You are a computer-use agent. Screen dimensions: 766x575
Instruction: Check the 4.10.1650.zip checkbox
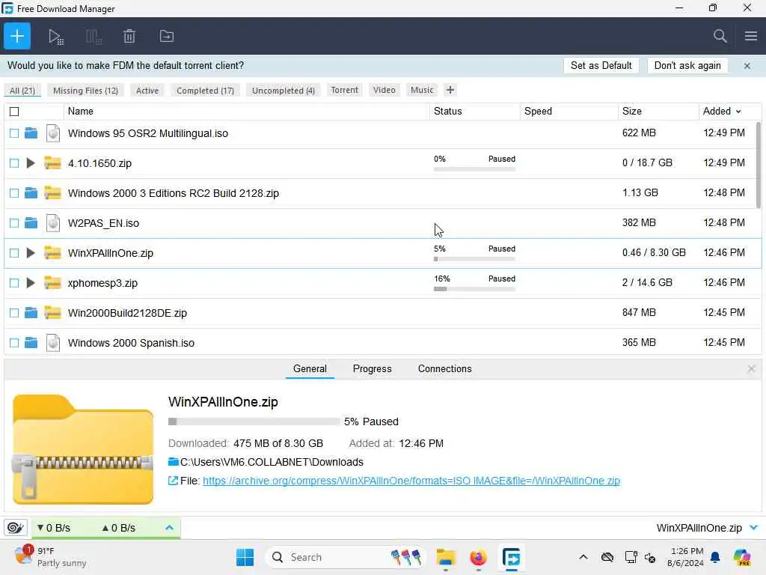click(14, 162)
